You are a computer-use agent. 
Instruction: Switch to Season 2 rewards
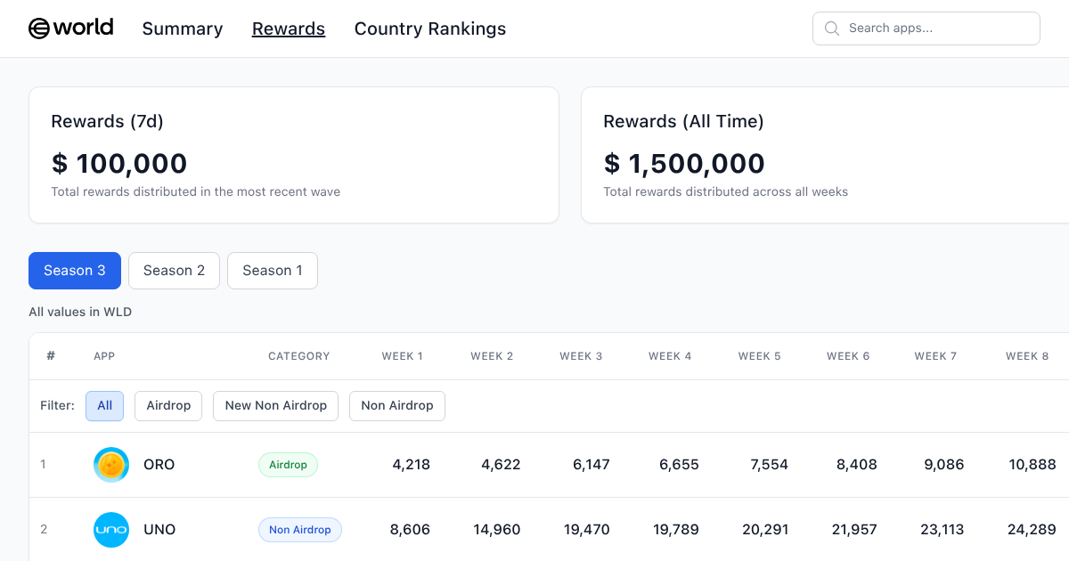pyautogui.click(x=175, y=271)
